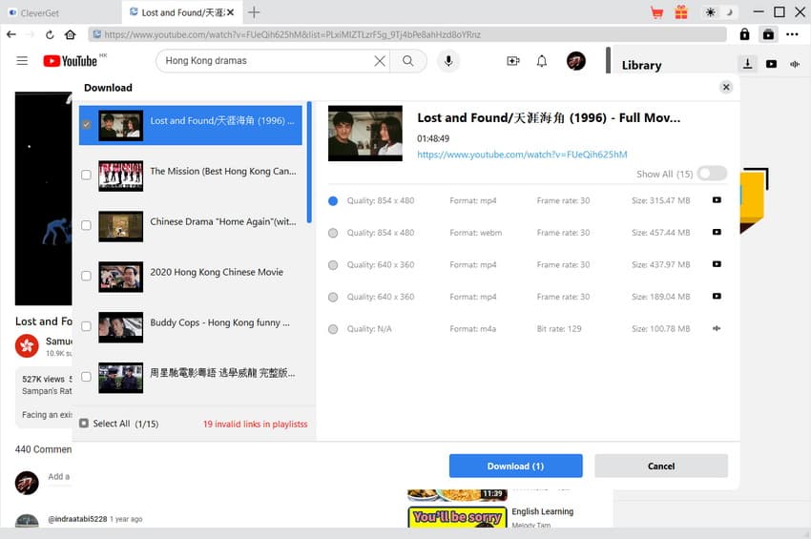Uncheck Lost and Found playlist item

click(87, 124)
